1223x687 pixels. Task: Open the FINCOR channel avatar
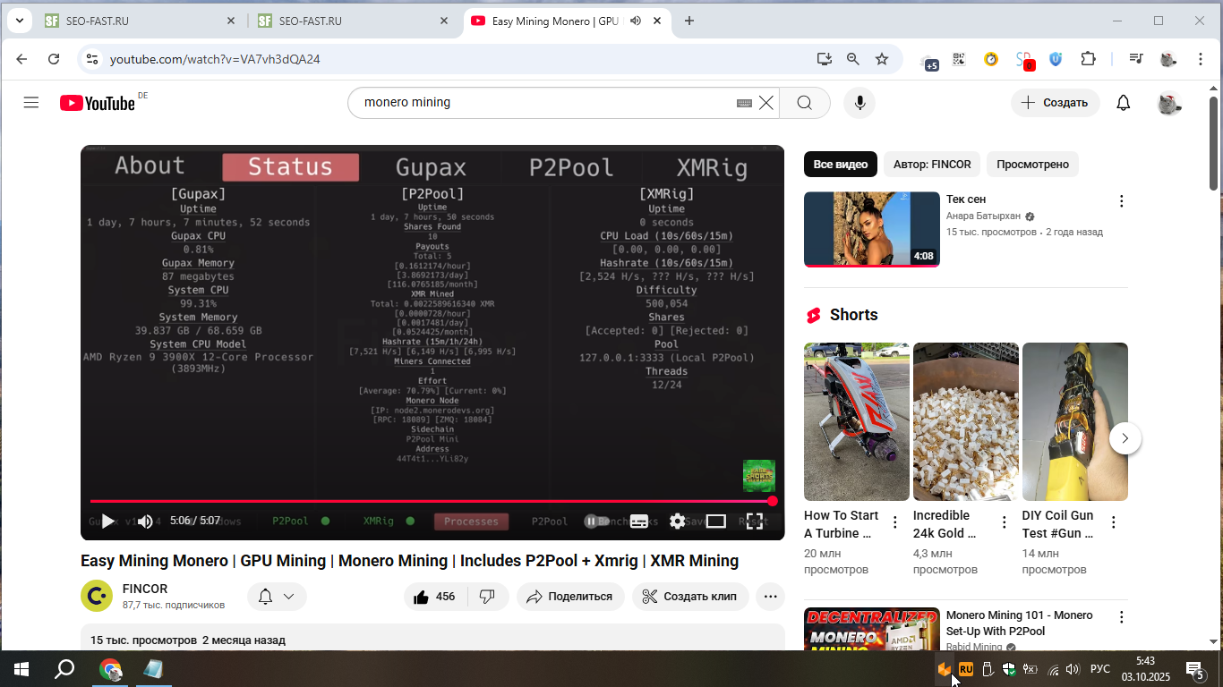97,596
